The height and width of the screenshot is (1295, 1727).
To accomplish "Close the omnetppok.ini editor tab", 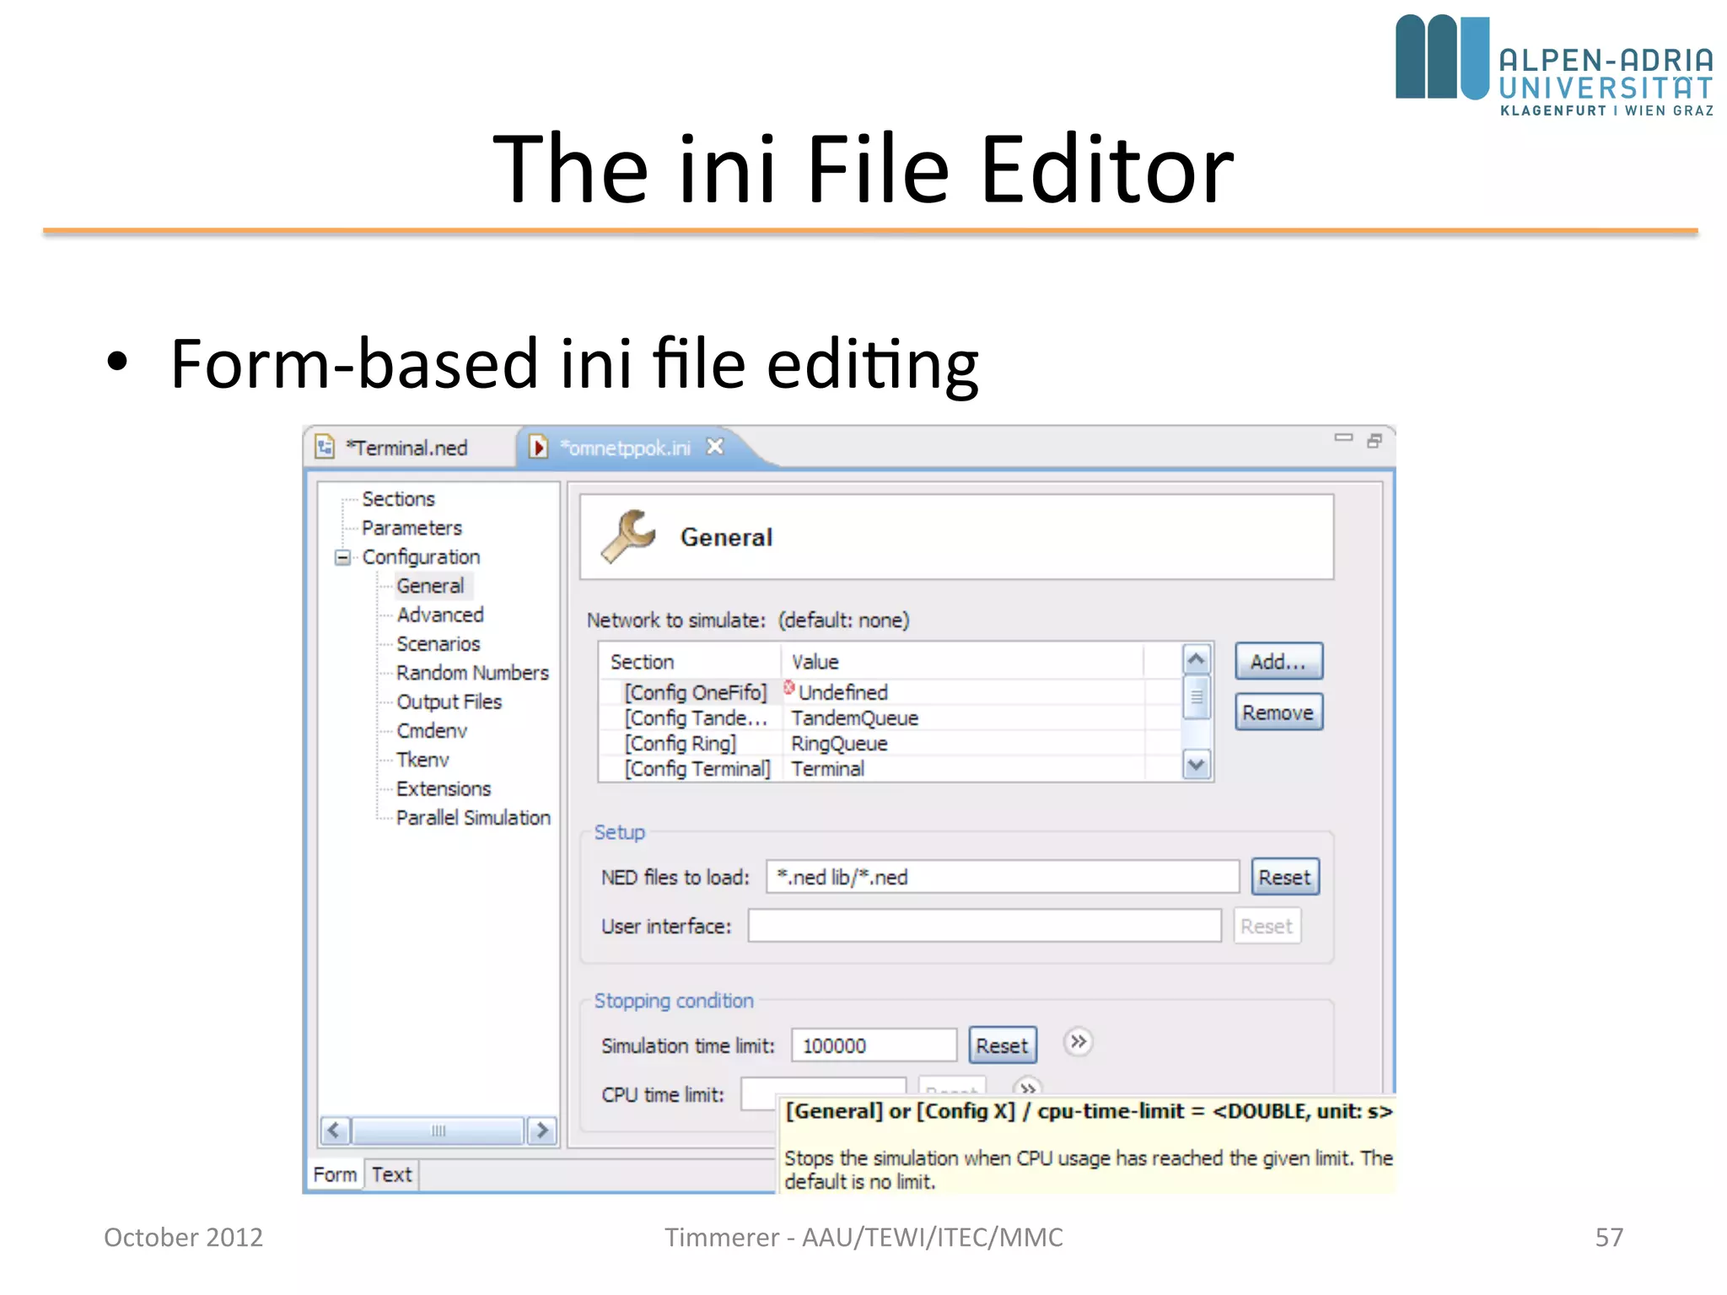I will click(715, 447).
